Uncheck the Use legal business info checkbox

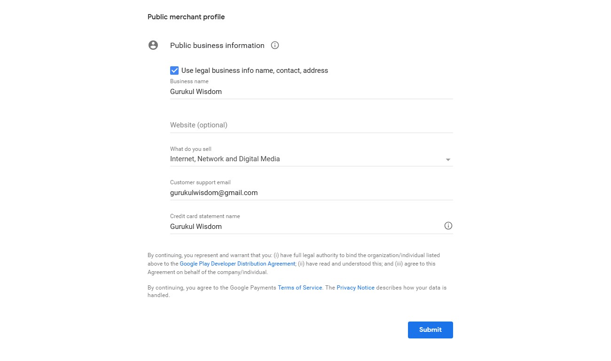coord(174,71)
